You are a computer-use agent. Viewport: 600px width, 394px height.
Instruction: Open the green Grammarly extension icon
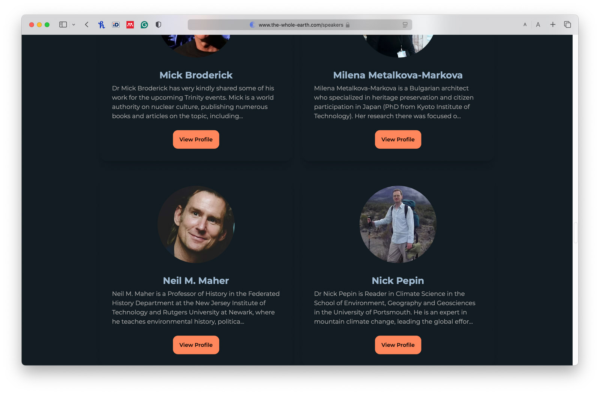coord(144,25)
